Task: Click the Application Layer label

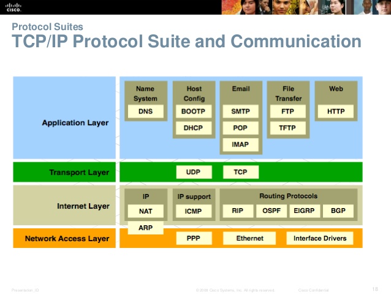Action: [75, 123]
